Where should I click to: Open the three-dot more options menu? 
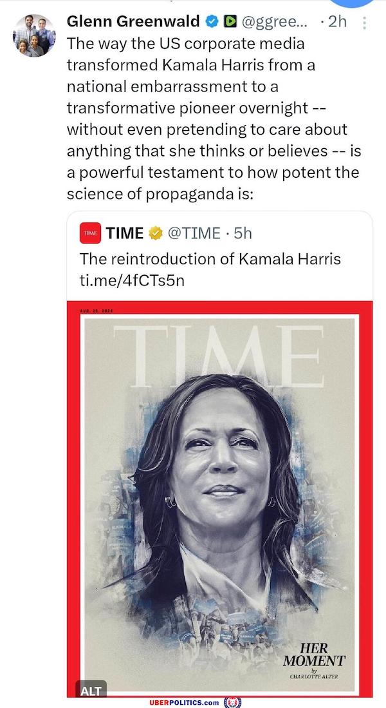pyautogui.click(x=365, y=23)
